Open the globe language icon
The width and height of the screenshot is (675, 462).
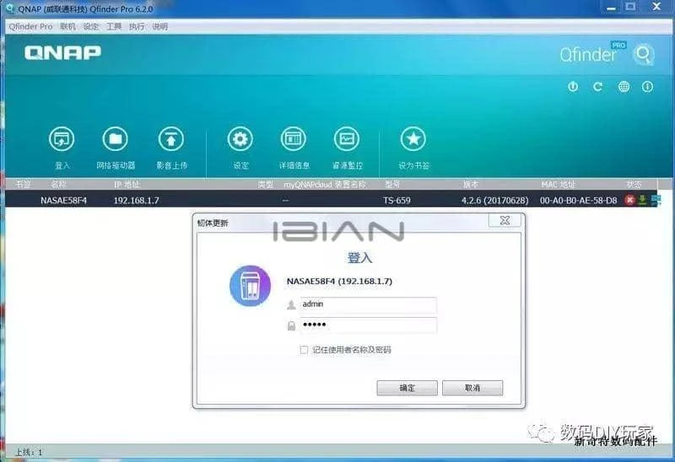click(x=624, y=87)
